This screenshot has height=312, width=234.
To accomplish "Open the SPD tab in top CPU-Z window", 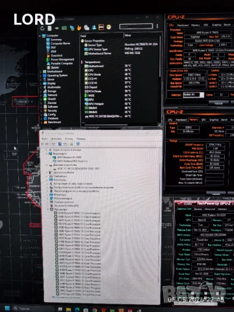I will (x=205, y=25).
